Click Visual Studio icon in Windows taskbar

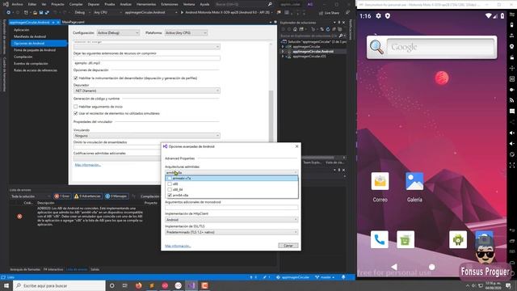coord(191,285)
